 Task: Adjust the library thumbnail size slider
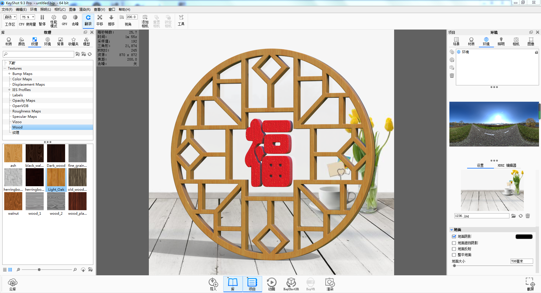click(39, 270)
